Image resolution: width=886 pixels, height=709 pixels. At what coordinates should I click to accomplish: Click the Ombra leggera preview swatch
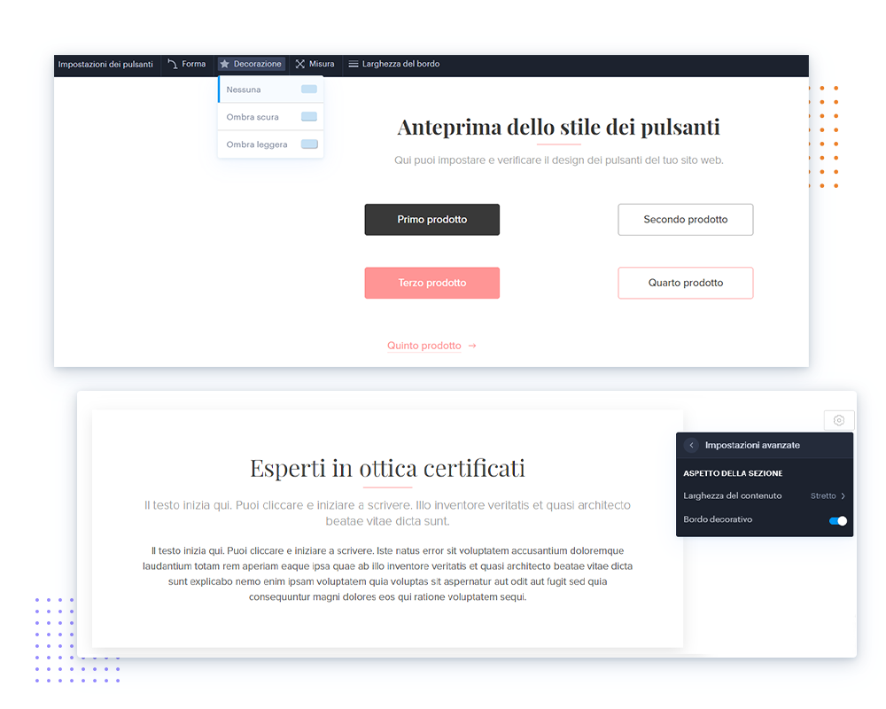tap(309, 144)
